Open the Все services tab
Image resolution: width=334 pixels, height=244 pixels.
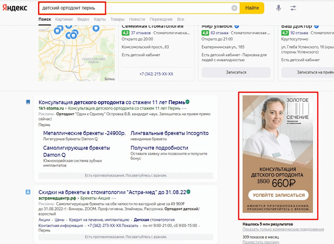pyautogui.click(x=181, y=19)
